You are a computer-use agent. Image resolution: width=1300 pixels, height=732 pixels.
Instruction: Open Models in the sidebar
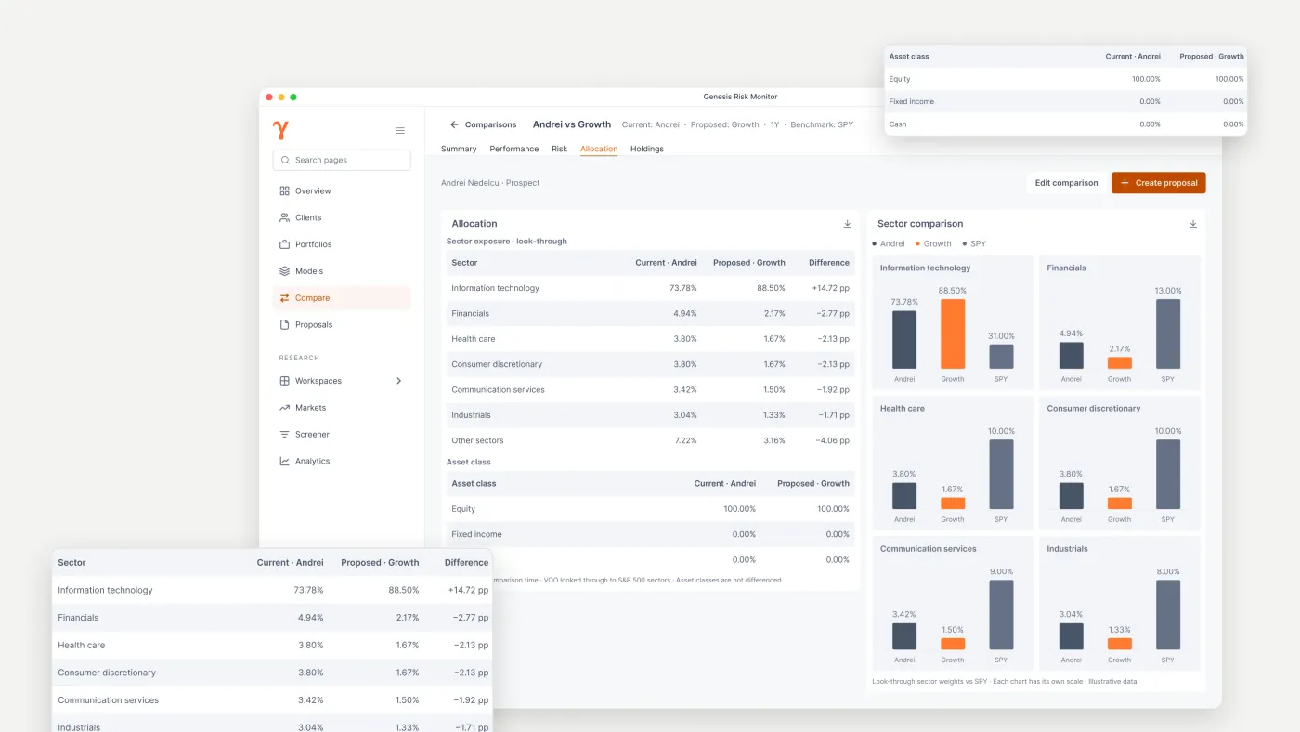tap(342, 271)
